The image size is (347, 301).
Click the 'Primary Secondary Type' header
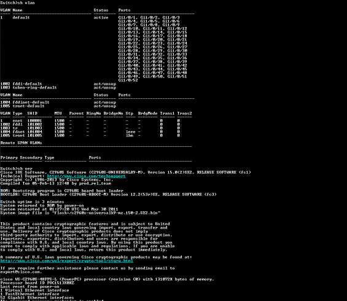(x=27, y=158)
